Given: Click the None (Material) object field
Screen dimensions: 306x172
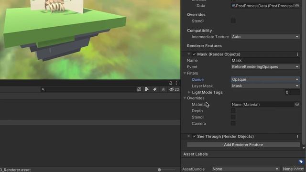Looking at the screenshot, I should click(x=262, y=105).
